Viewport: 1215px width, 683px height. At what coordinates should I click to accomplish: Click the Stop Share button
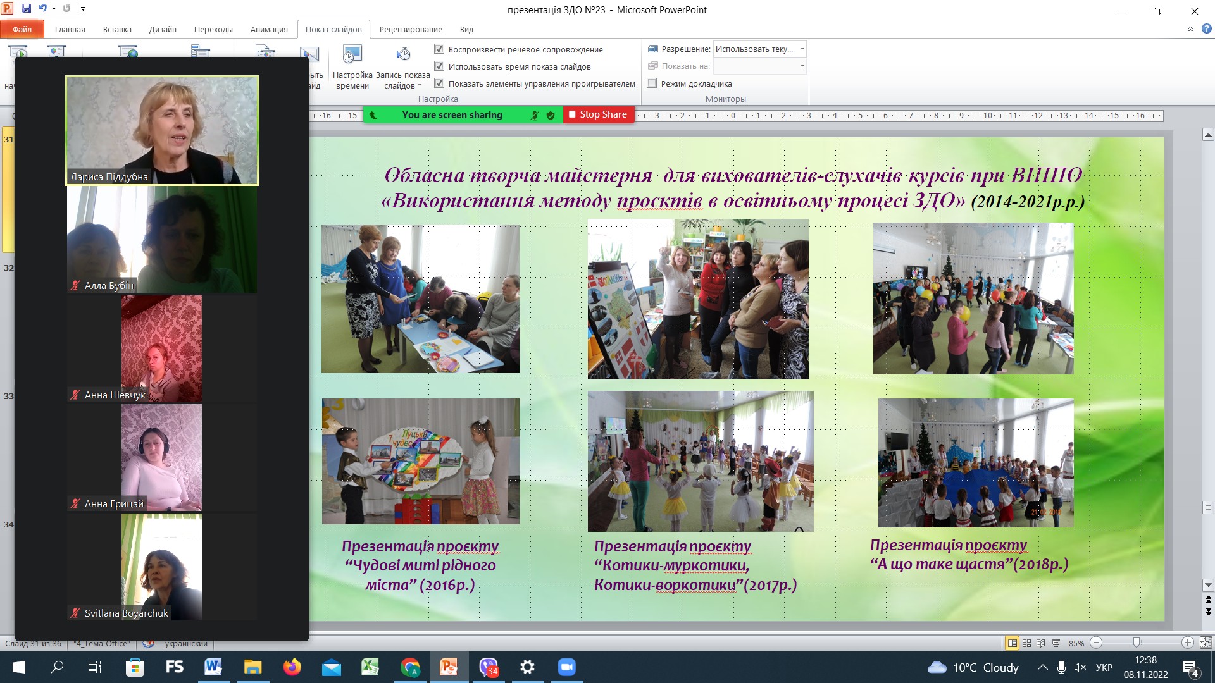click(598, 114)
